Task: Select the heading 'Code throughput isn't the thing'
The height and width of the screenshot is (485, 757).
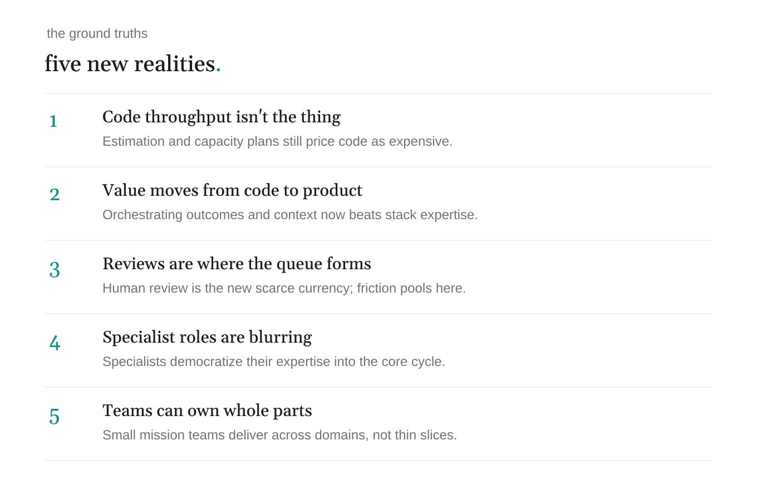Action: coord(222,117)
